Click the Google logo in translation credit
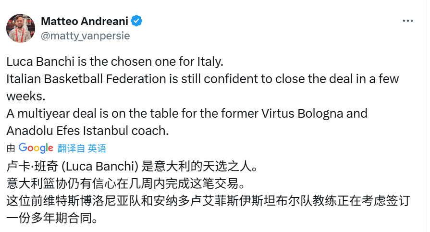 36,148
